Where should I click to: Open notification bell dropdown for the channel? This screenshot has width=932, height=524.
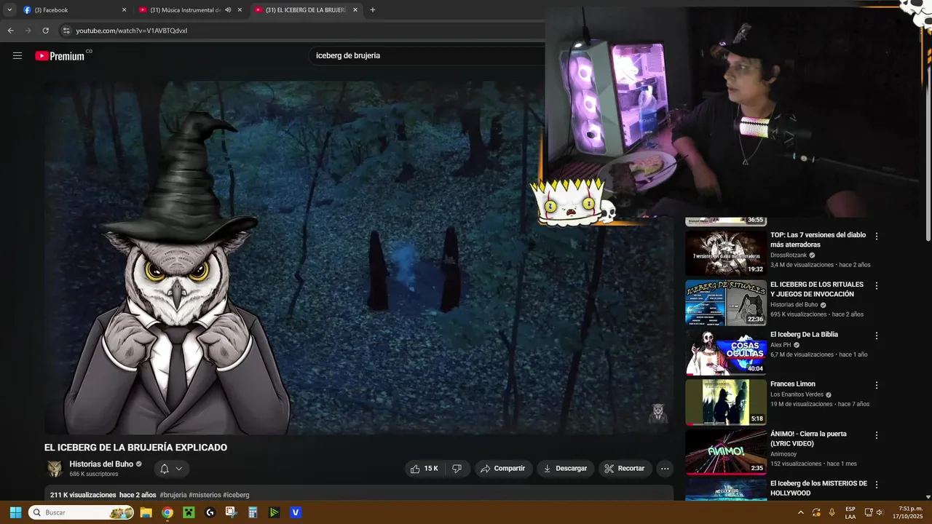pyautogui.click(x=171, y=469)
